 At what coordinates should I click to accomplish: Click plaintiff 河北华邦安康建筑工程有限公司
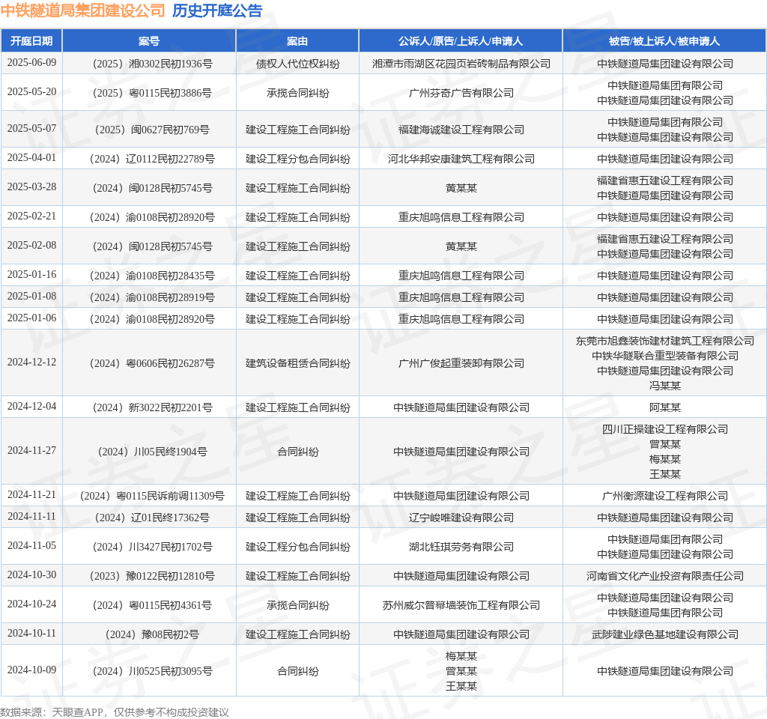pos(461,159)
